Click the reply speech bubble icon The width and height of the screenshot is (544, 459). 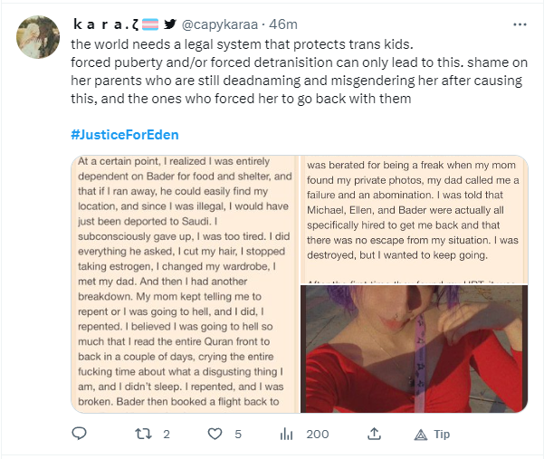point(79,434)
